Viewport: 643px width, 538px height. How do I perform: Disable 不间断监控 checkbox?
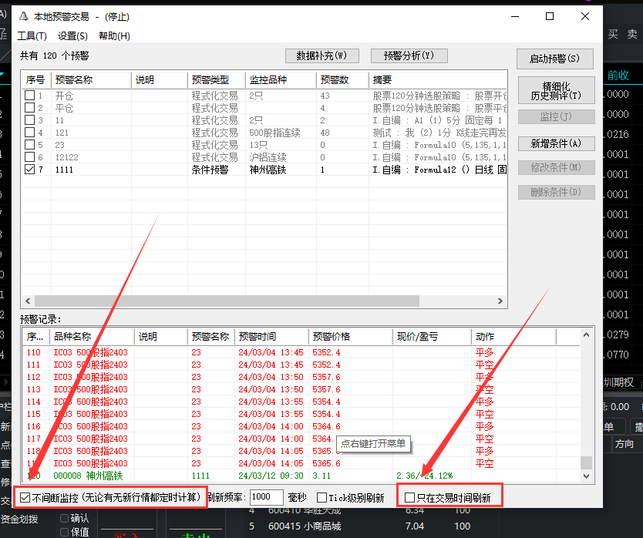25,498
